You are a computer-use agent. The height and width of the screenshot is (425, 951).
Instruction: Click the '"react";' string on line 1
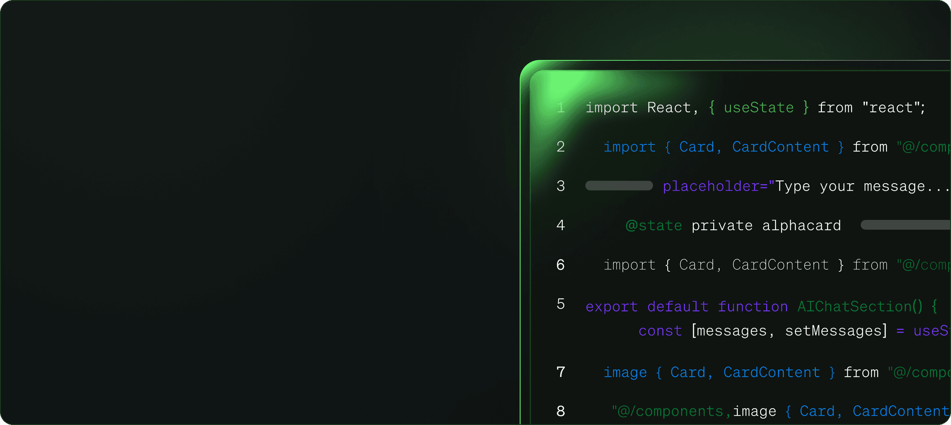(894, 108)
